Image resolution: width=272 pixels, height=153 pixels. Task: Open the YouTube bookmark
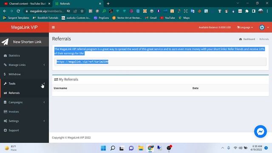[167, 18]
